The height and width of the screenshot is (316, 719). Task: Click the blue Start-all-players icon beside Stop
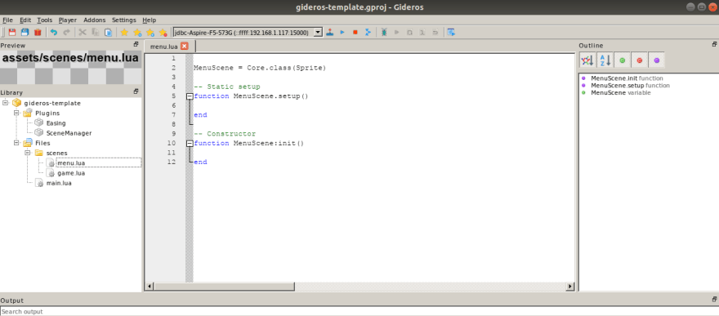point(368,33)
